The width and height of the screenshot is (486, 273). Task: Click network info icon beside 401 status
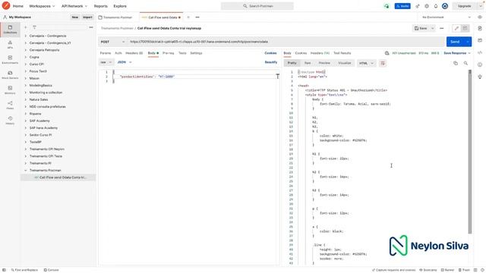point(387,53)
